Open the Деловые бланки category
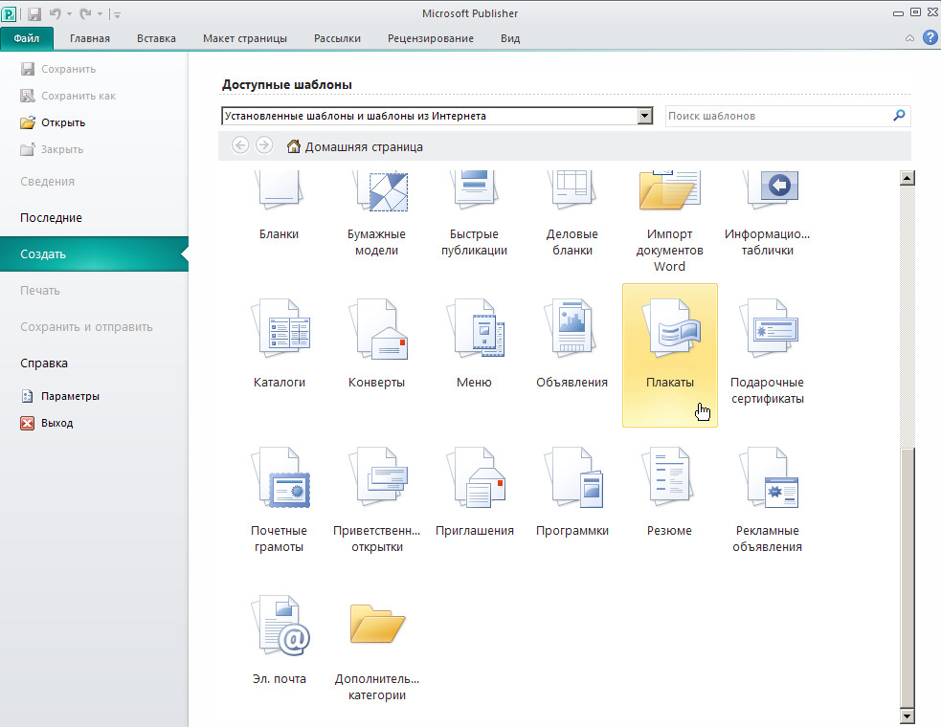 (x=571, y=214)
